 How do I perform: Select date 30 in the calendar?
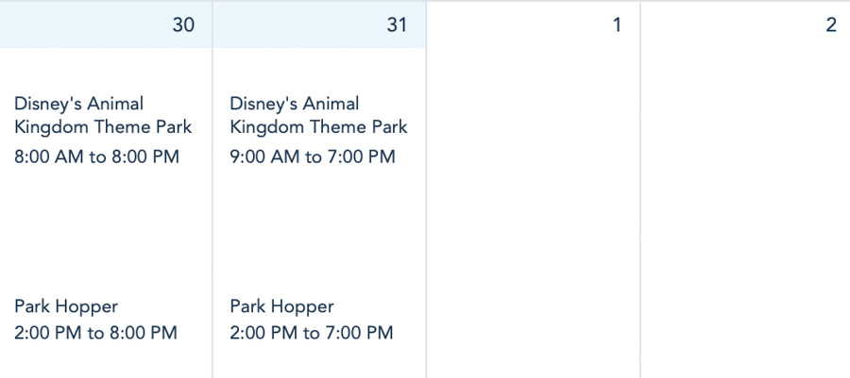(183, 25)
